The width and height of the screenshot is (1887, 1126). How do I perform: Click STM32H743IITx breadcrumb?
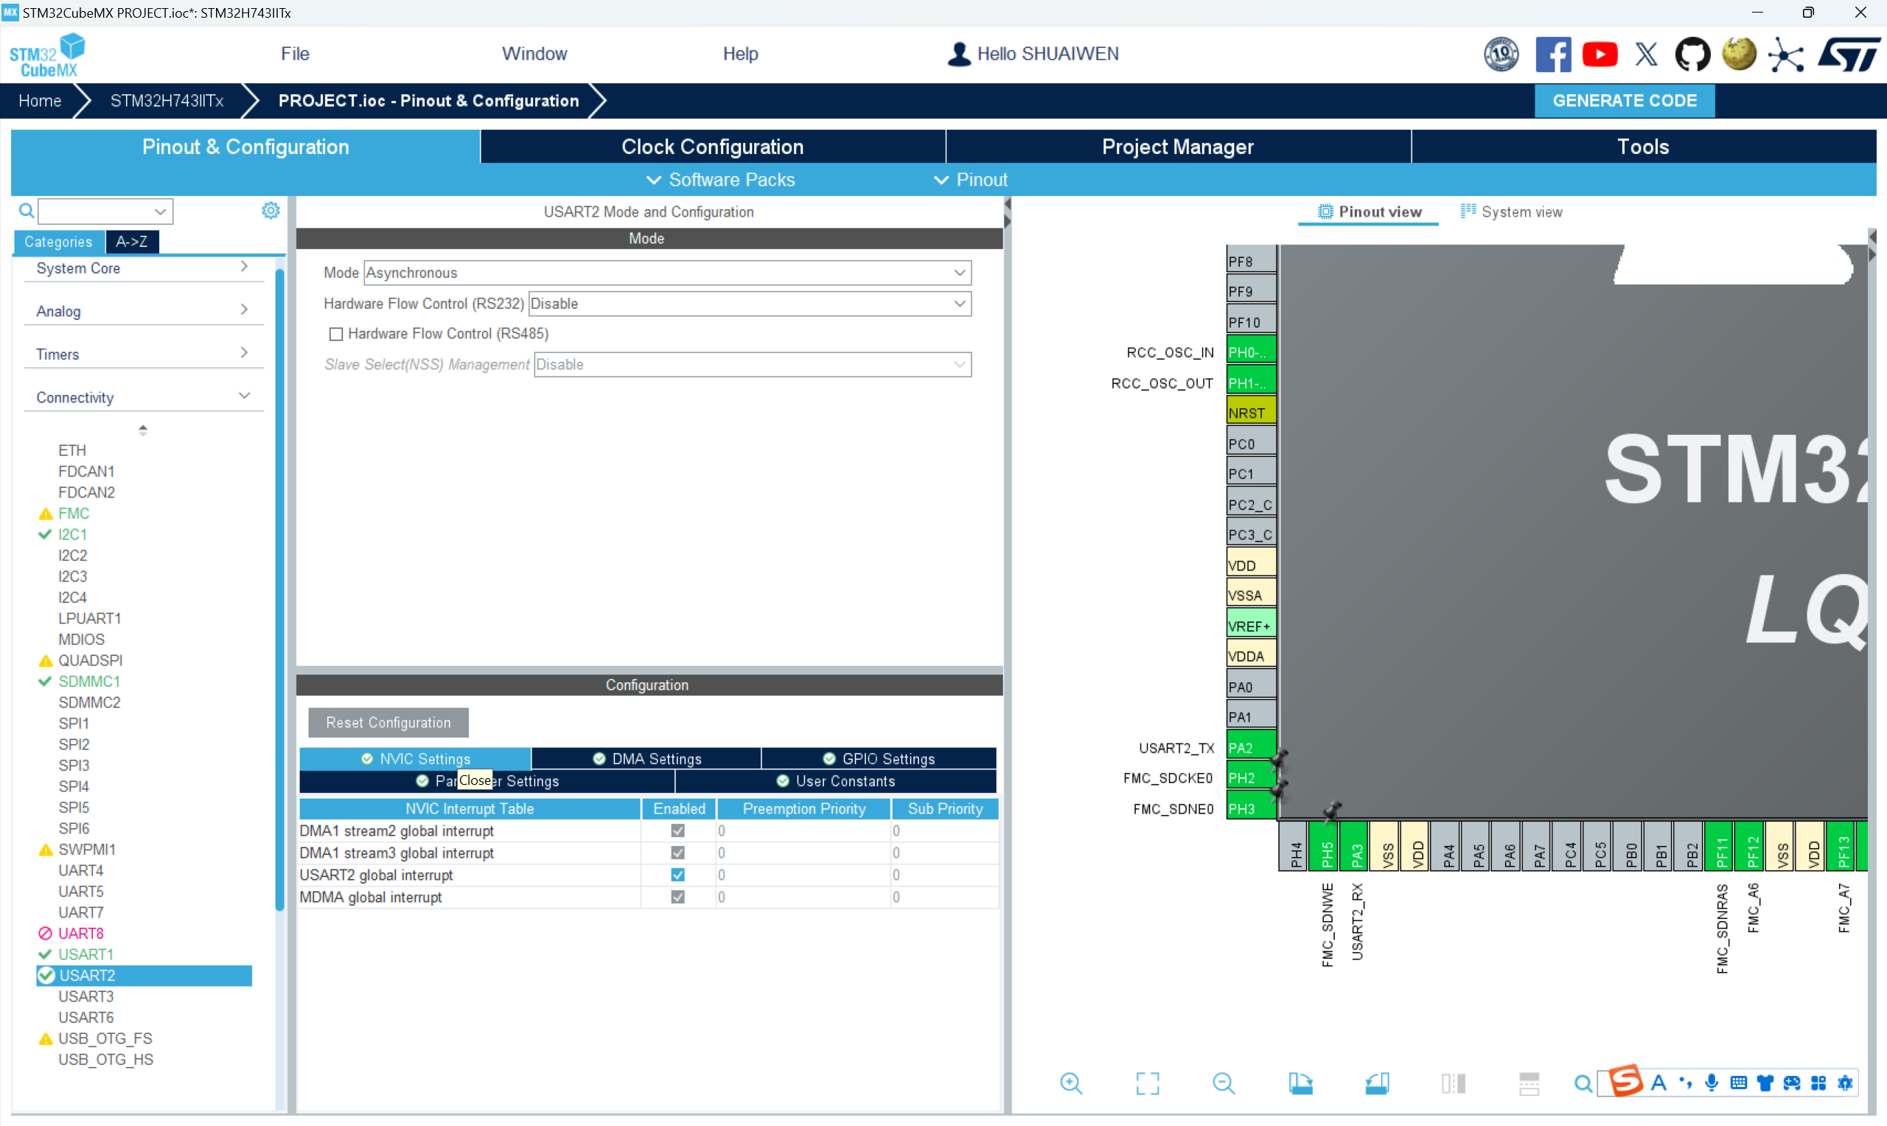click(x=166, y=101)
